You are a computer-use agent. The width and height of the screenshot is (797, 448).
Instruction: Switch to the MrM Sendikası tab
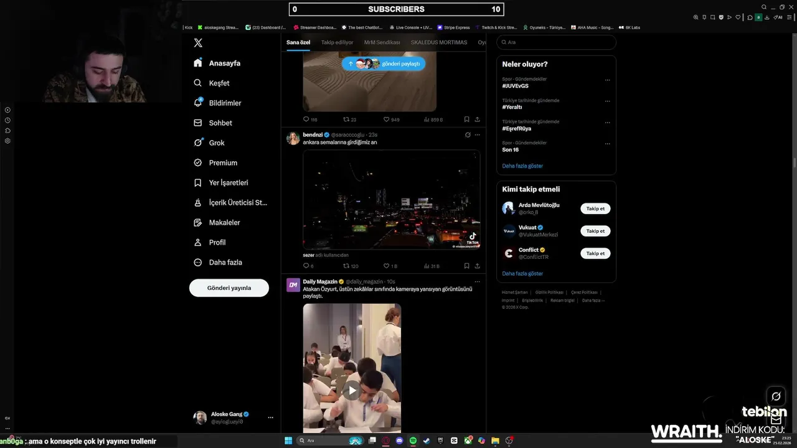point(382,42)
